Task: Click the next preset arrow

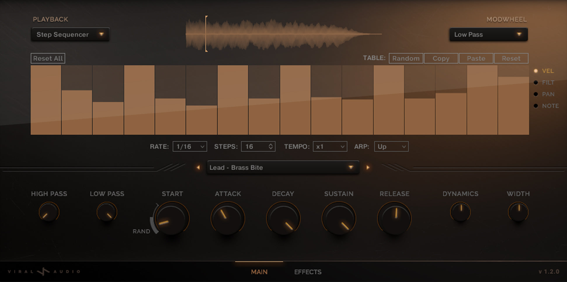Action: [x=368, y=167]
